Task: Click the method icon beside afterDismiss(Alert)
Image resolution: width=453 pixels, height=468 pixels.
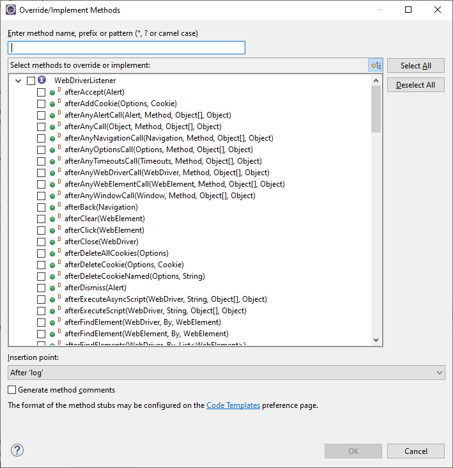Action: (x=53, y=288)
